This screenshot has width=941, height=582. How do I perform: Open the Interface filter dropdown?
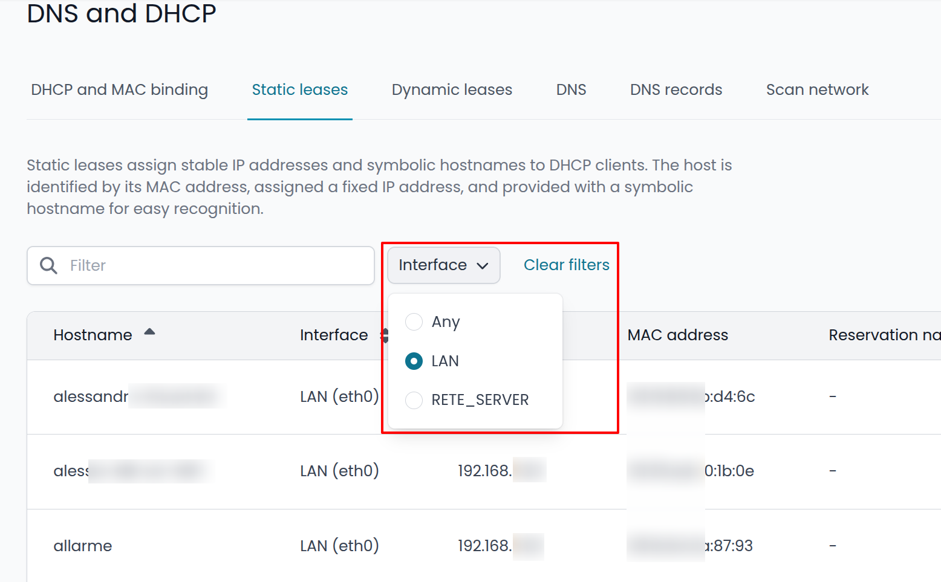click(444, 265)
